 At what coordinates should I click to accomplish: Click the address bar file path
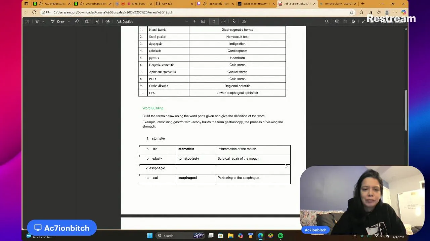point(113,12)
